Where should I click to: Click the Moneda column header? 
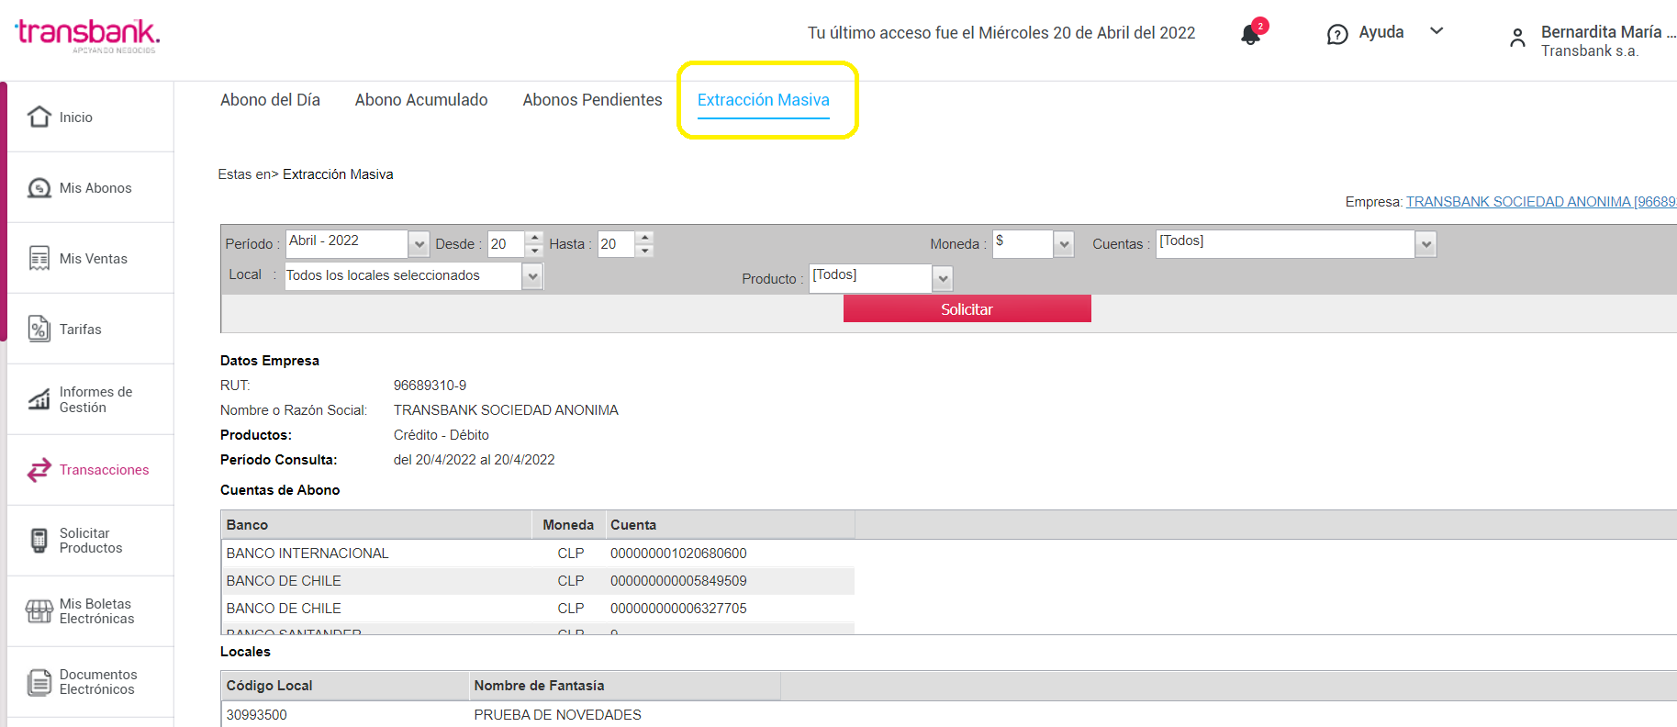coord(568,525)
